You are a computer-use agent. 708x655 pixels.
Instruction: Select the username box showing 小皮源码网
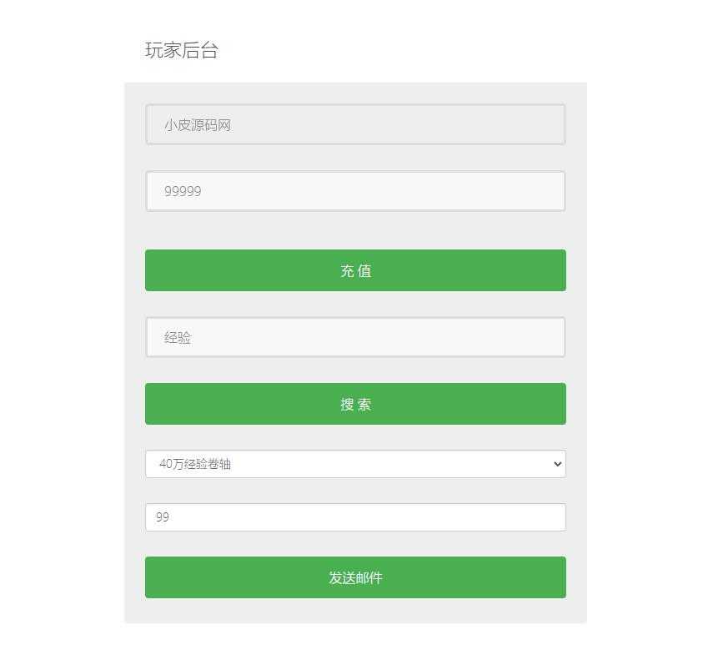pyautogui.click(x=355, y=124)
